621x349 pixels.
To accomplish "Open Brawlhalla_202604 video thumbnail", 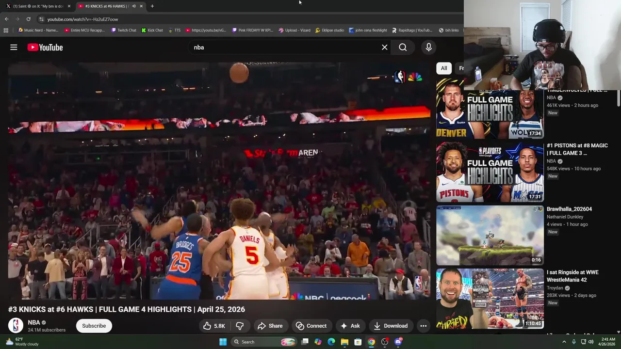I will coord(490,236).
